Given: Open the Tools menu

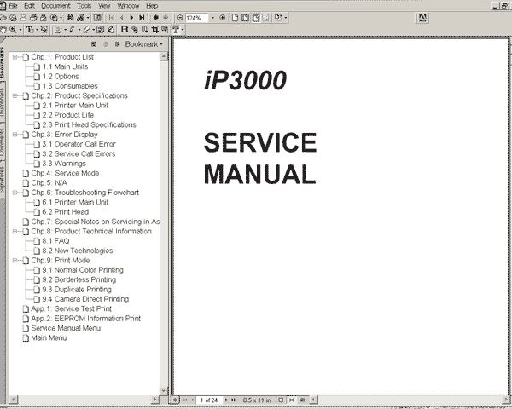Looking at the screenshot, I should 84,6.
